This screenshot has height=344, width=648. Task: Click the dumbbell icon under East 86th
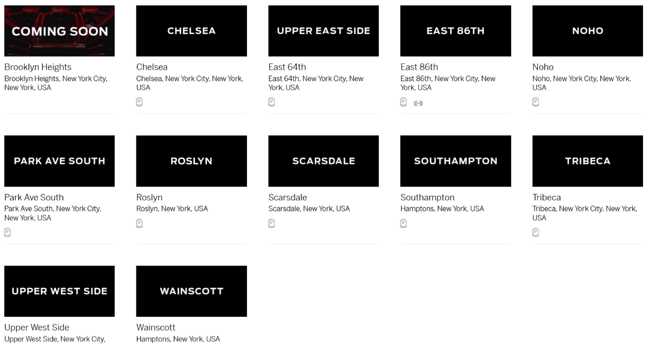418,103
